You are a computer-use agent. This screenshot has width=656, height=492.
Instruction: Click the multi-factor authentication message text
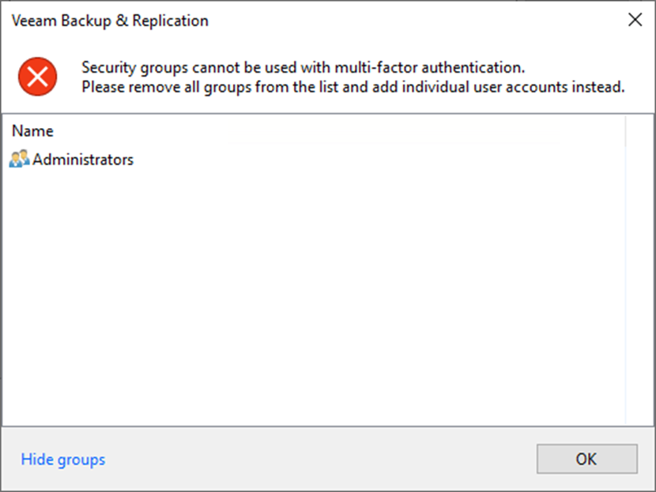303,67
